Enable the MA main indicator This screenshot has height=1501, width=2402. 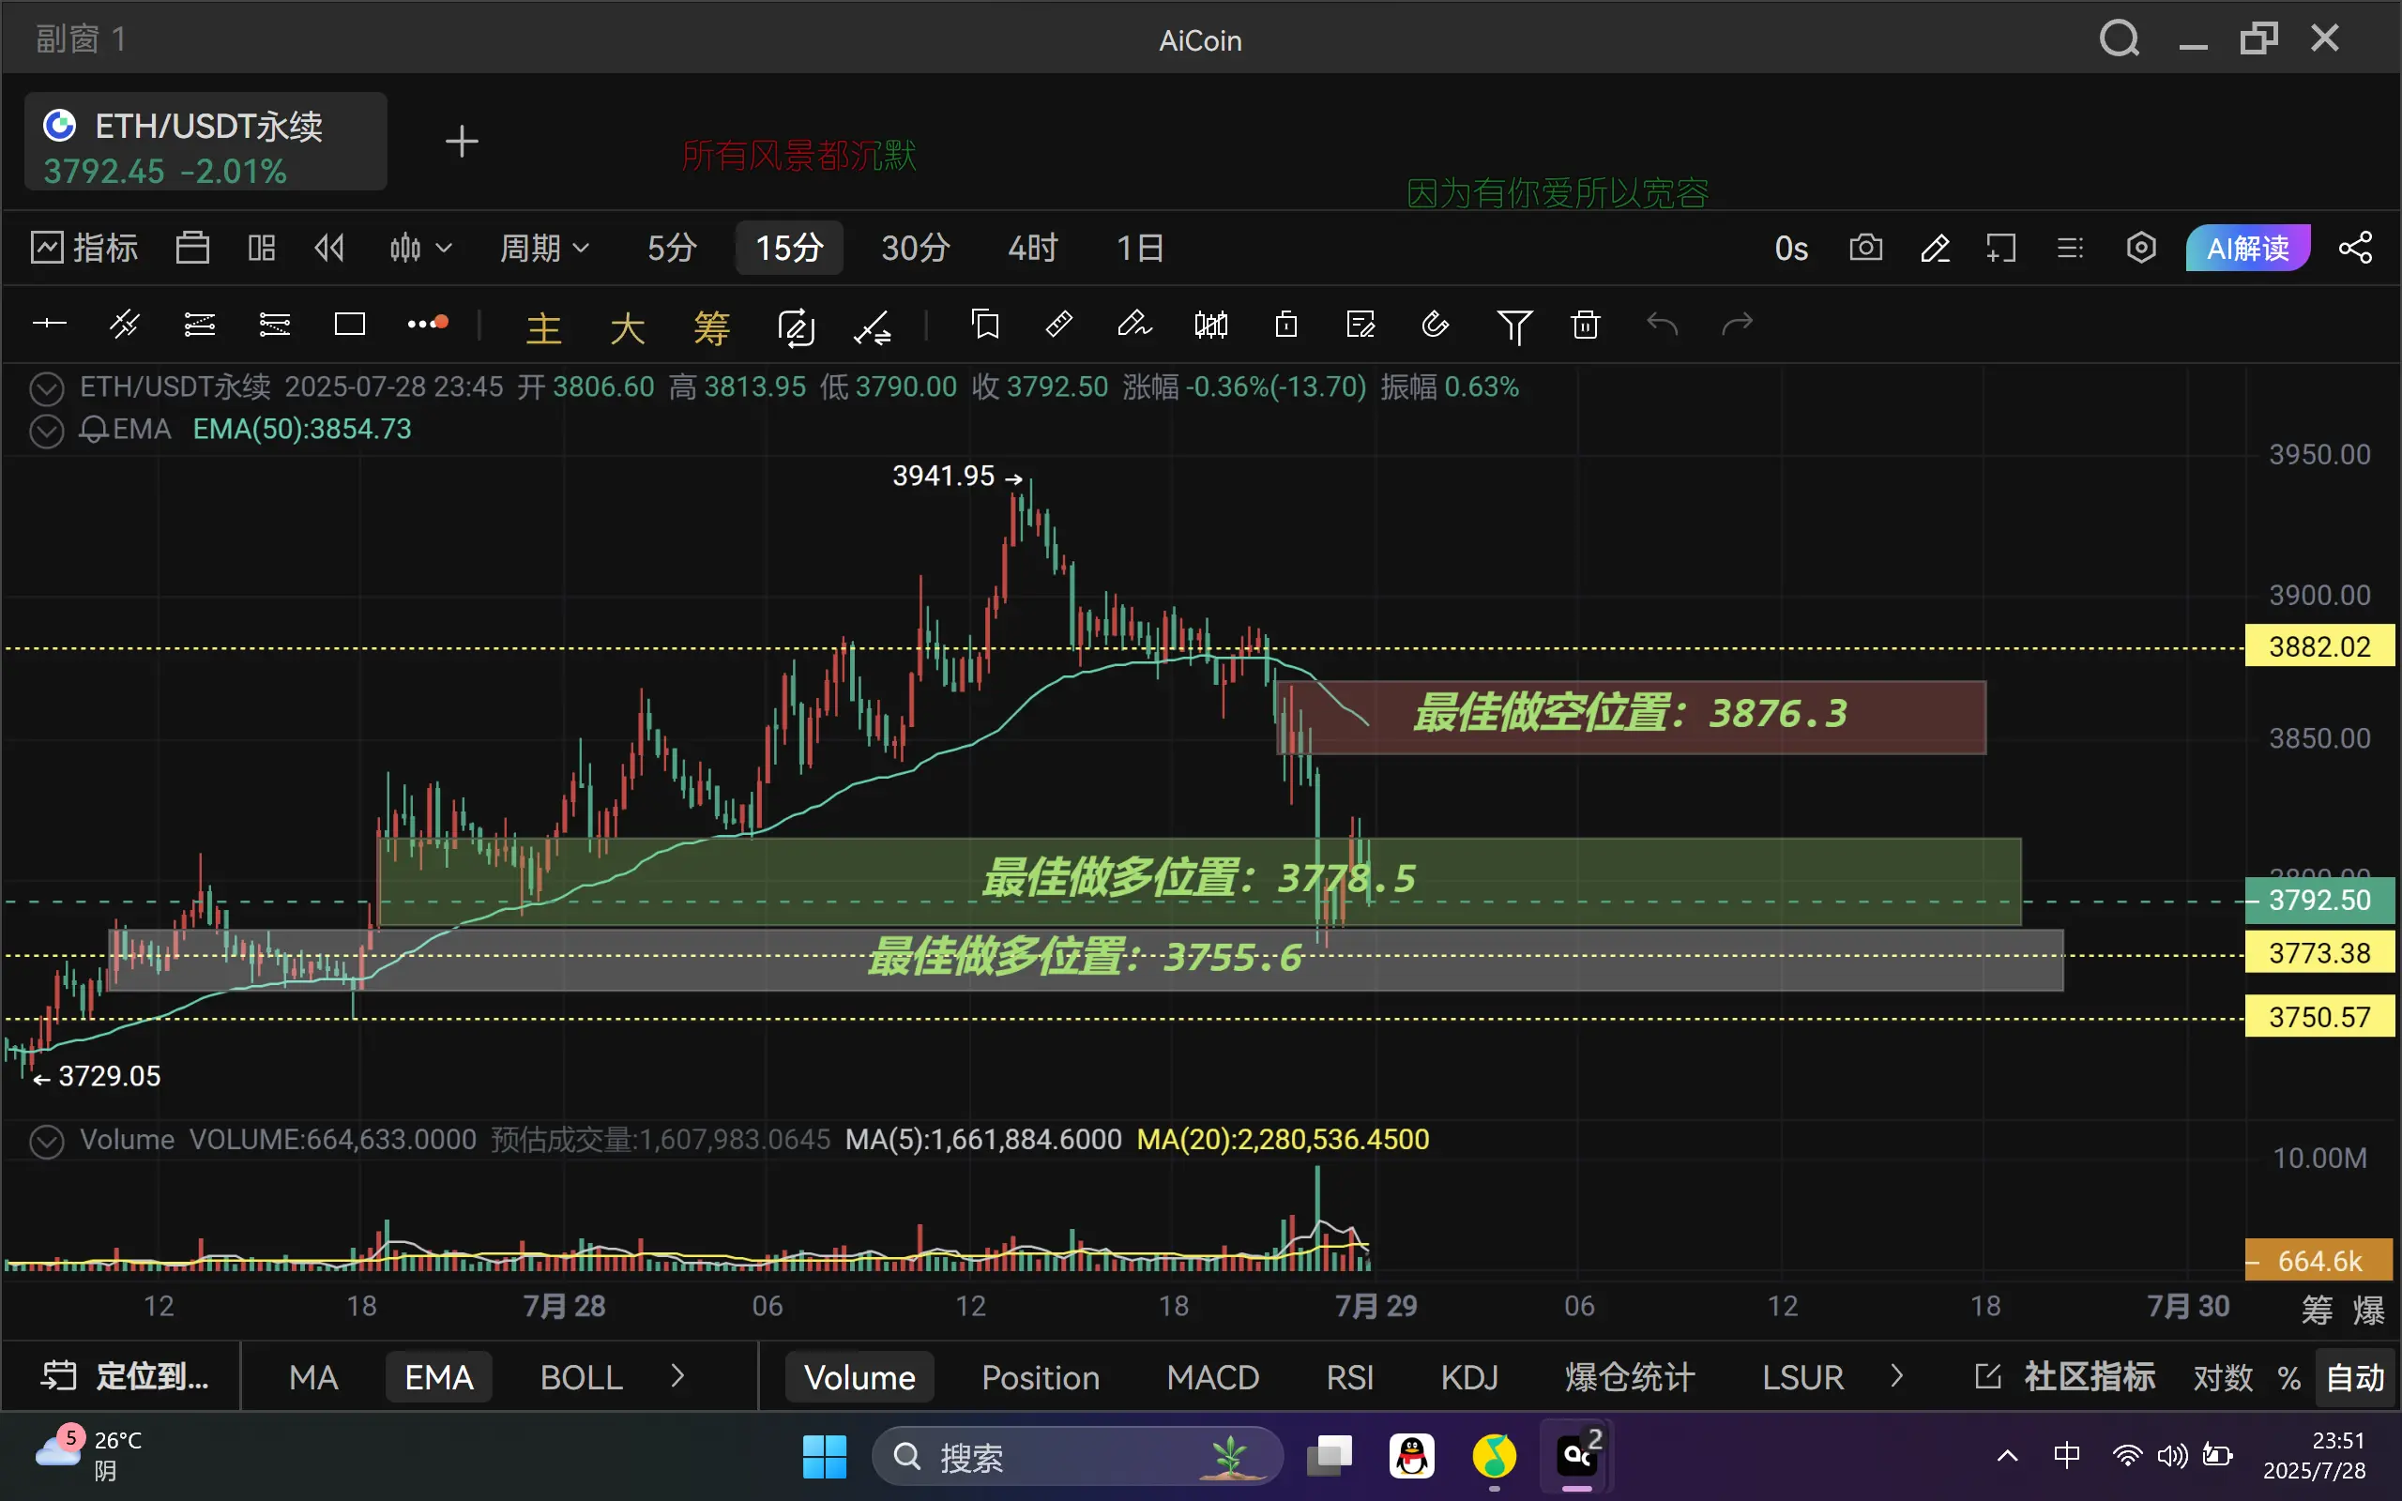click(313, 1377)
